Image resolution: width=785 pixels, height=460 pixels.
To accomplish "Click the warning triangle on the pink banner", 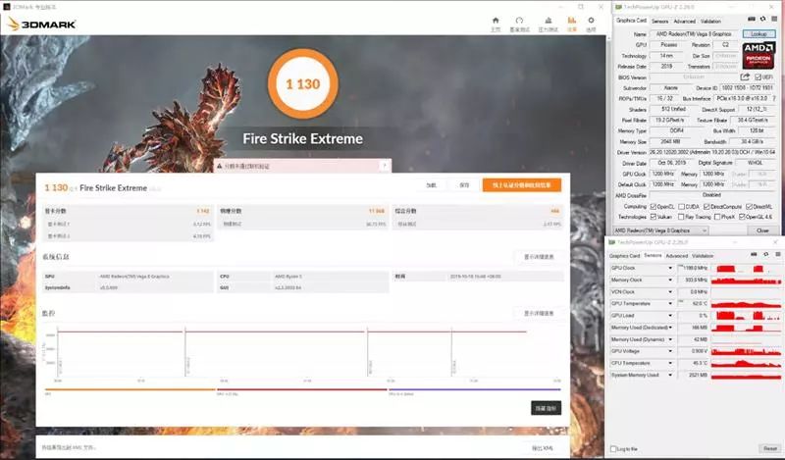I will pos(219,166).
